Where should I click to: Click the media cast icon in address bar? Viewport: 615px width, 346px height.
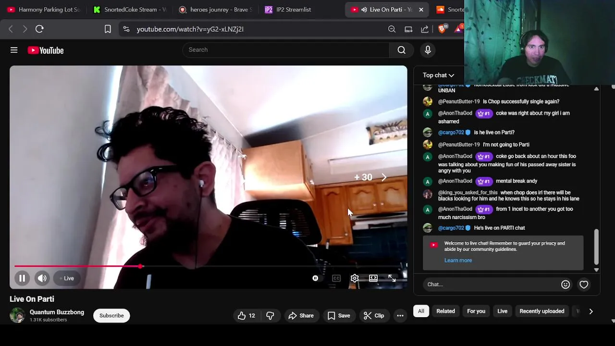[x=408, y=29]
